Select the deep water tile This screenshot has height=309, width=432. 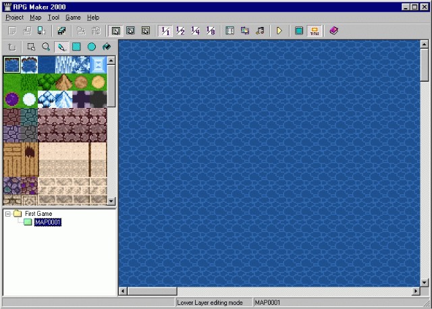coord(47,65)
